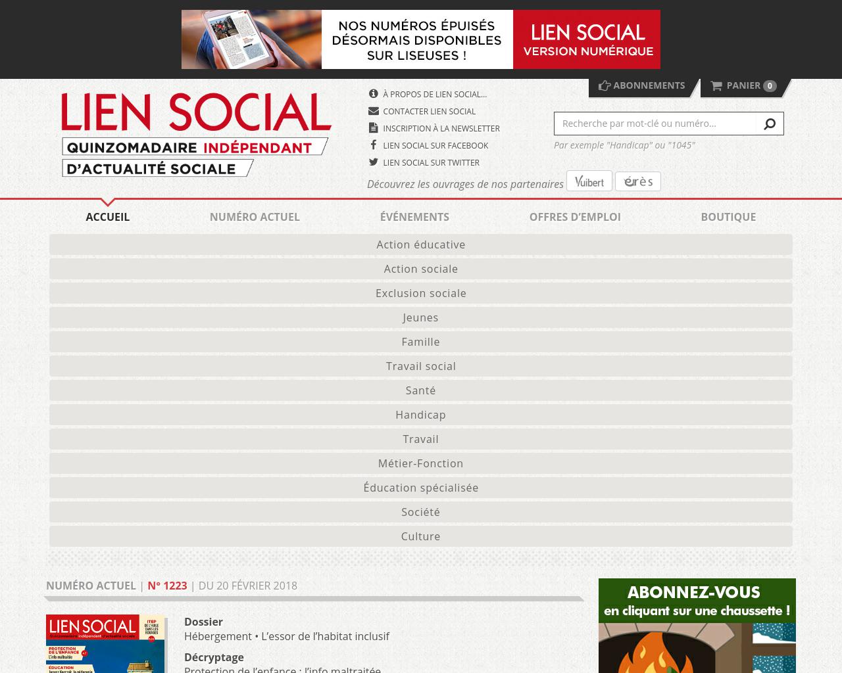This screenshot has width=842, height=673.
Task: Click the envelope icon for contact
Action: 373,111
